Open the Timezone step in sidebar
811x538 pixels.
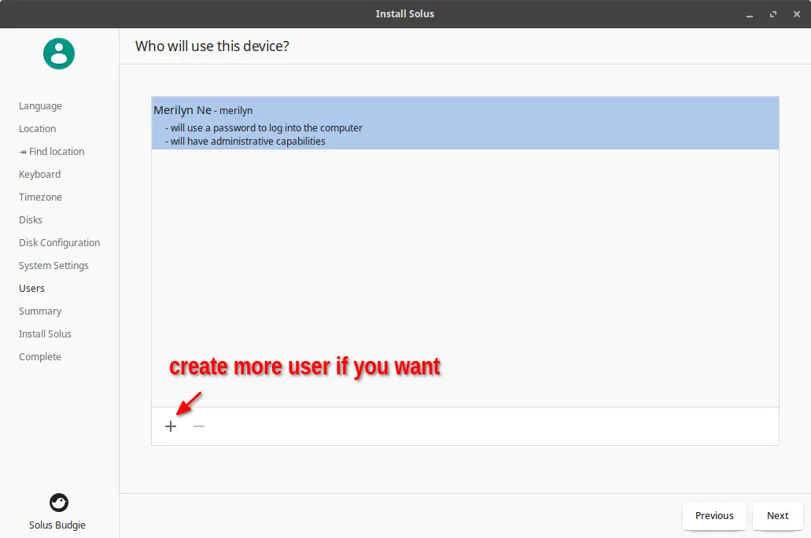click(40, 197)
